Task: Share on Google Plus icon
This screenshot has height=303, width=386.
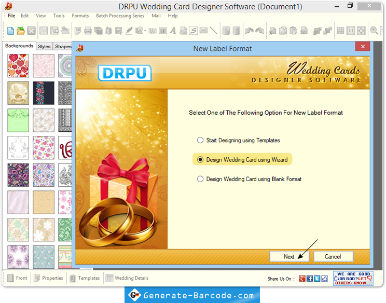Action: pyautogui.click(x=302, y=279)
